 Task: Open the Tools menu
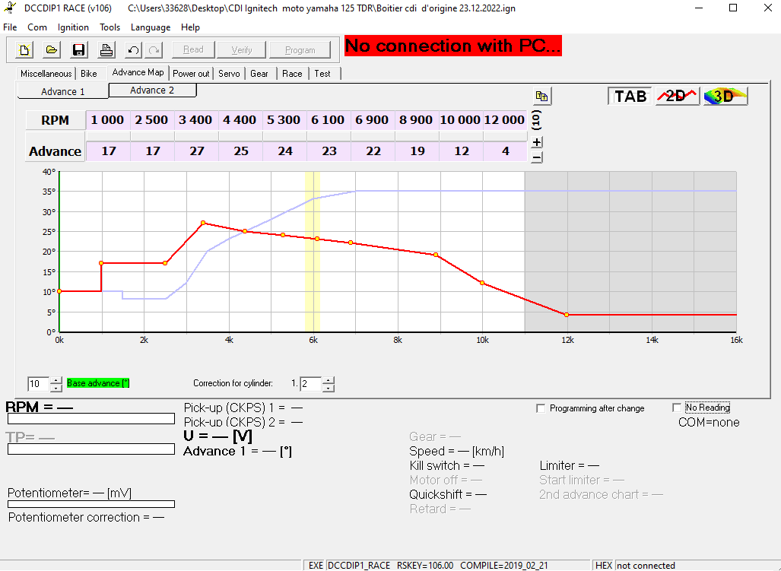110,27
